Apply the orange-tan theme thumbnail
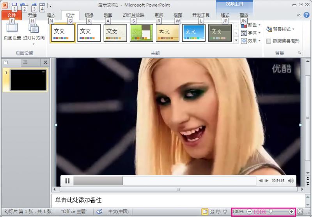Viewport: 312px width, 217px height. point(168,33)
